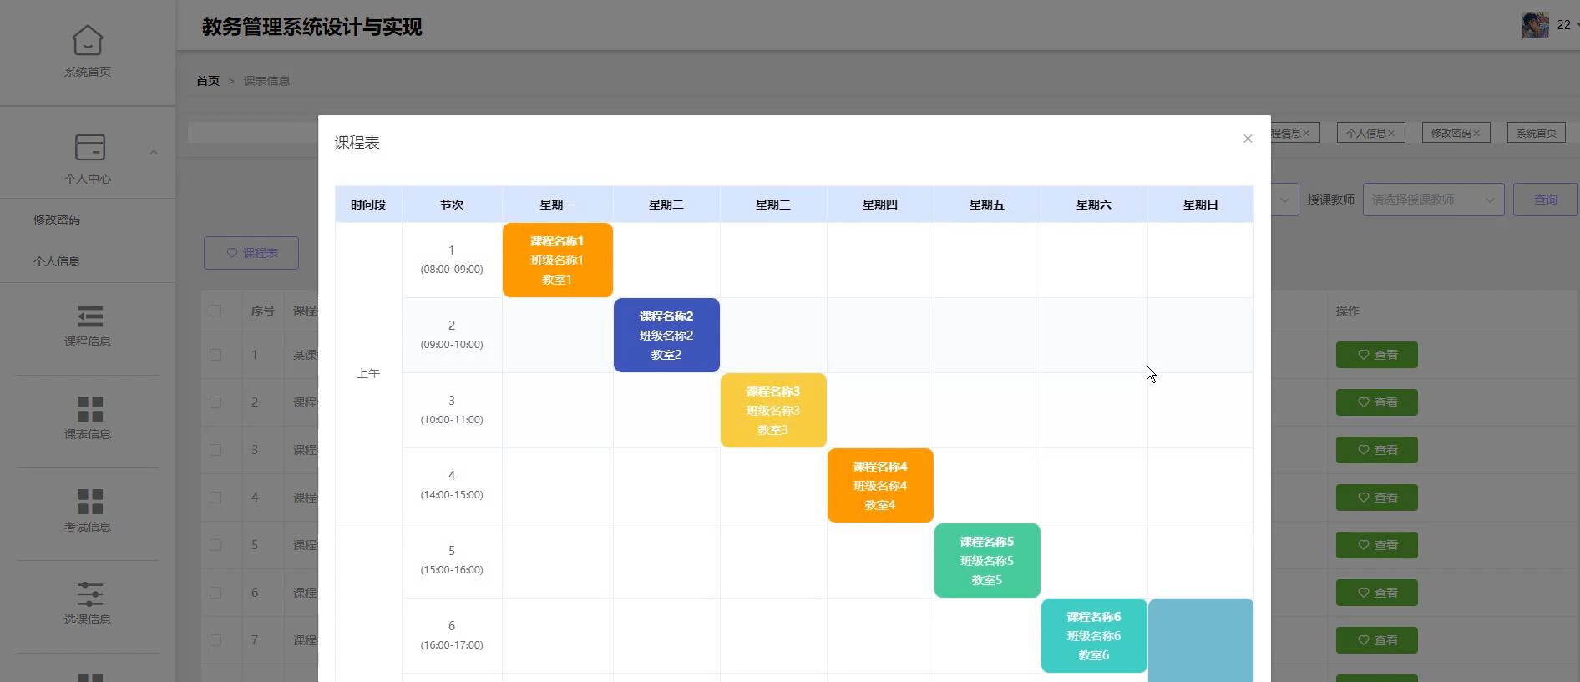Close the 个人信息 tab with its x

(1391, 133)
